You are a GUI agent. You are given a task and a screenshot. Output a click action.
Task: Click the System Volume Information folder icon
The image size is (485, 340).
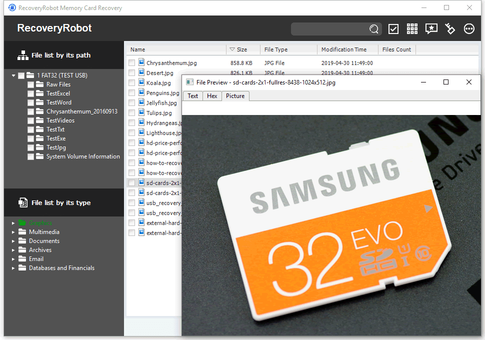(x=39, y=156)
